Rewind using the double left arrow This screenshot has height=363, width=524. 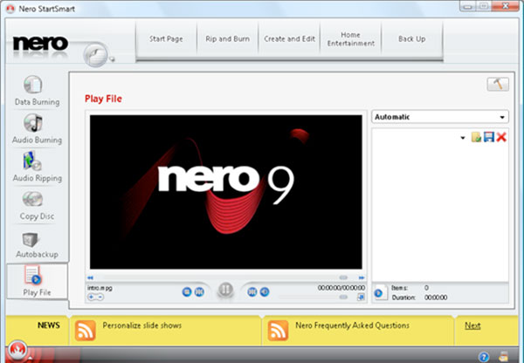(x=90, y=277)
